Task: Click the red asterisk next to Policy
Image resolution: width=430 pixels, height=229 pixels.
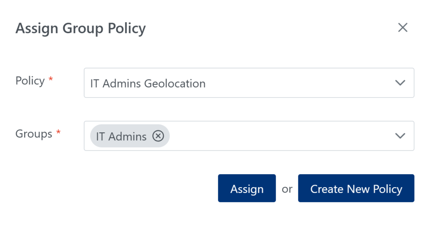Action: [x=51, y=80]
